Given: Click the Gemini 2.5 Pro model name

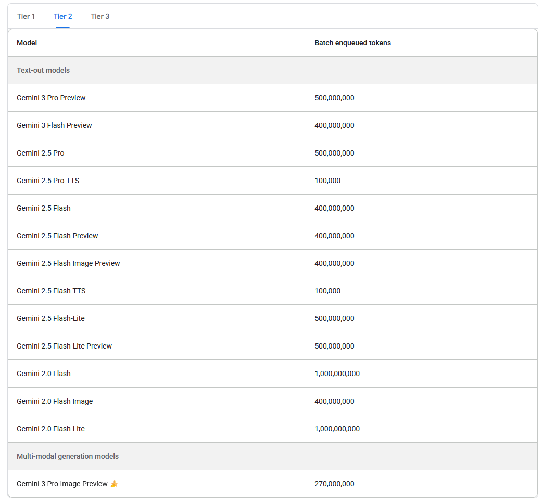Looking at the screenshot, I should tap(41, 153).
